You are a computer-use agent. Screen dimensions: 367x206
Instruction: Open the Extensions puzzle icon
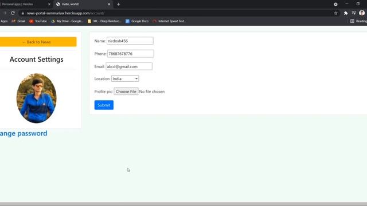click(x=346, y=13)
